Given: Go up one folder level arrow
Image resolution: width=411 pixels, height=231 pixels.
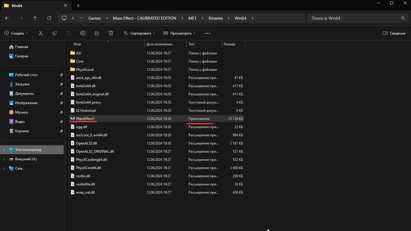Looking at the screenshot, I should 35,18.
